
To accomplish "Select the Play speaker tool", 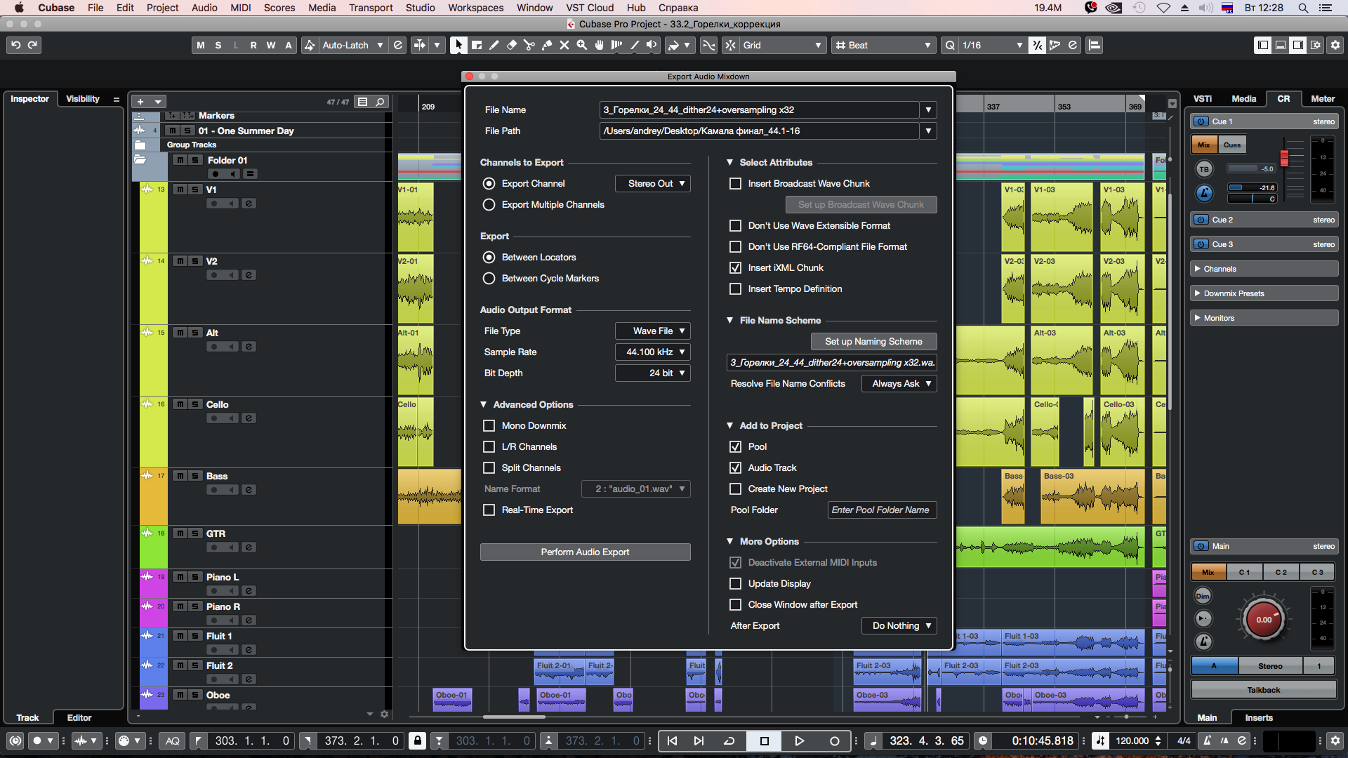I will [x=652, y=45].
